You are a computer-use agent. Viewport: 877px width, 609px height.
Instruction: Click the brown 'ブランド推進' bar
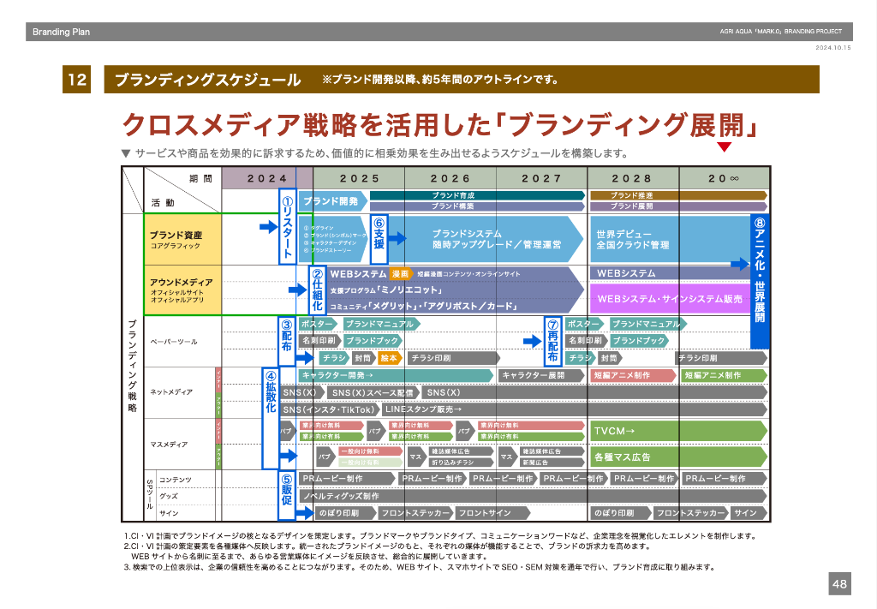678,195
